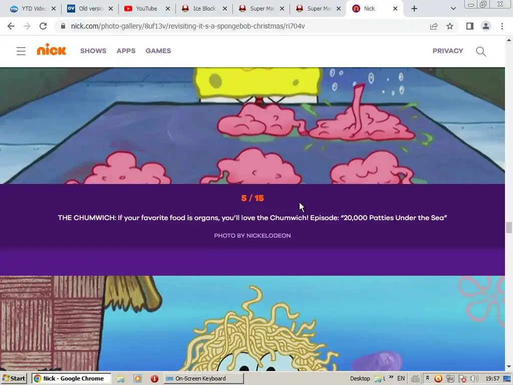Open the hamburger menu on Nick site
This screenshot has height=385, width=513.
21,51
